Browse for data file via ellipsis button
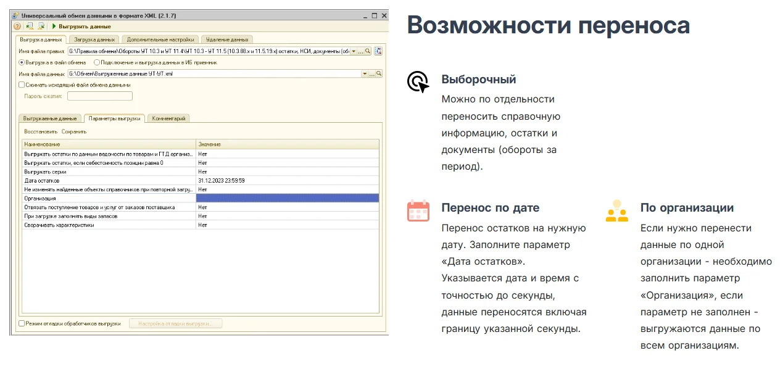The width and height of the screenshot is (783, 369). (x=371, y=73)
